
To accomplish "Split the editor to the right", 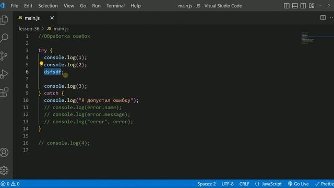I will click(x=323, y=18).
